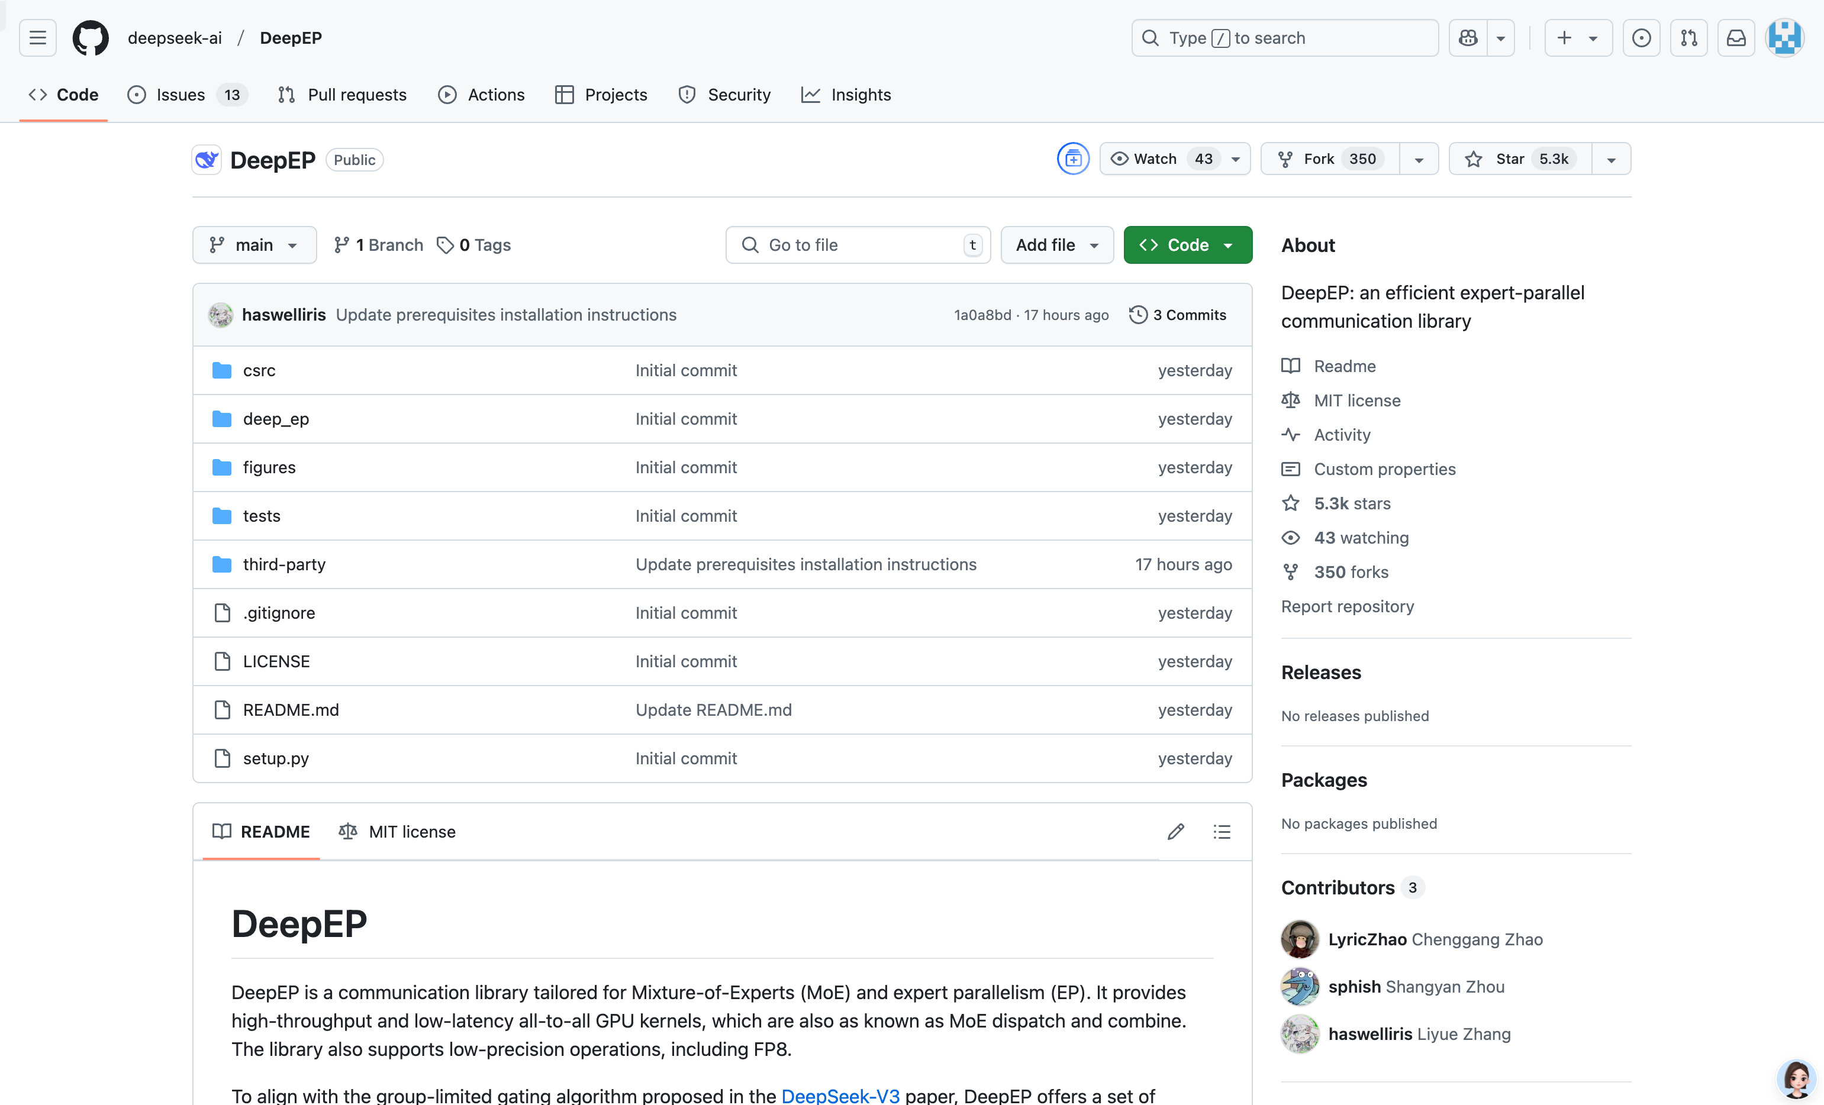Image resolution: width=1824 pixels, height=1105 pixels.
Task: Open the csrc folder
Action: 259,370
